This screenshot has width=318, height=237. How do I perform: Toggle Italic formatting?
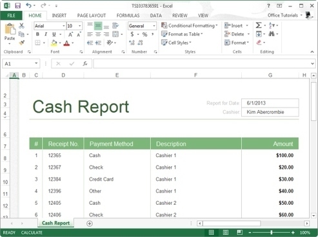pos(46,34)
